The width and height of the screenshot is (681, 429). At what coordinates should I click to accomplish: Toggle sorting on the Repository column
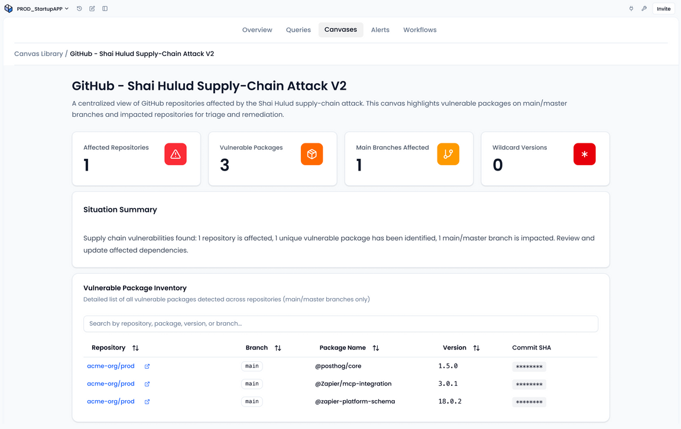(x=135, y=348)
